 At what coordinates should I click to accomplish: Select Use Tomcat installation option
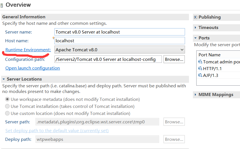coord(7,106)
